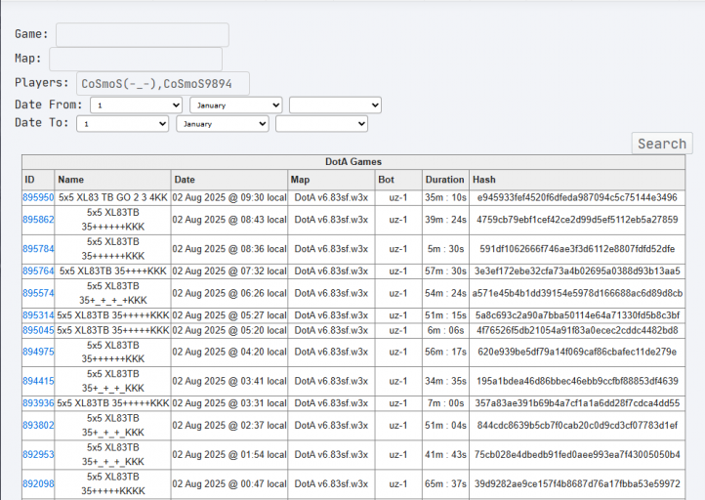Open game ID 895950 link
Viewport: 705px width, 500px height.
[x=38, y=197]
